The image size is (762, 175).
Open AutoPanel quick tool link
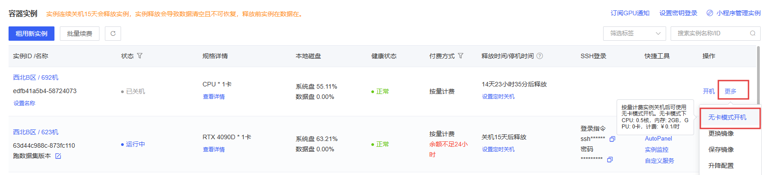click(x=658, y=139)
